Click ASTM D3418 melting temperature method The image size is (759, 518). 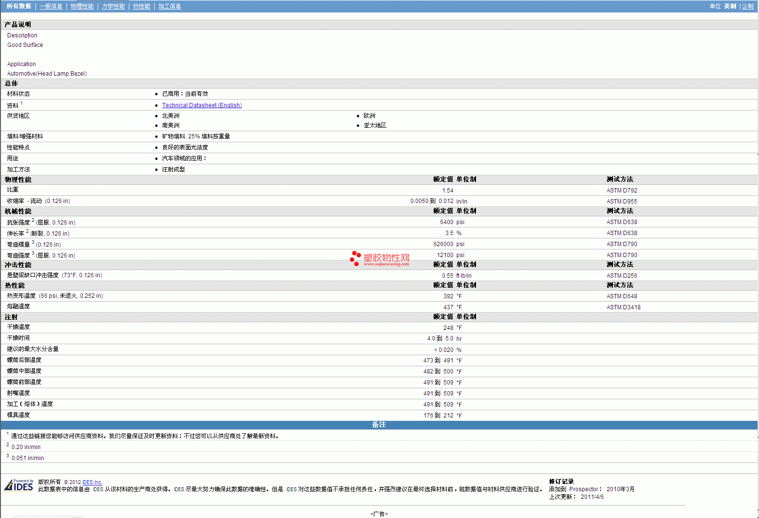click(x=623, y=307)
